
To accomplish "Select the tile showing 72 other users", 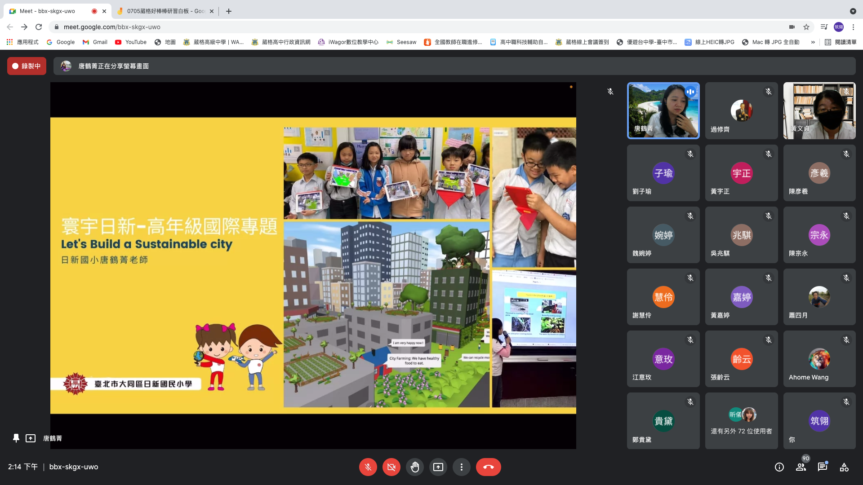I will point(741,421).
